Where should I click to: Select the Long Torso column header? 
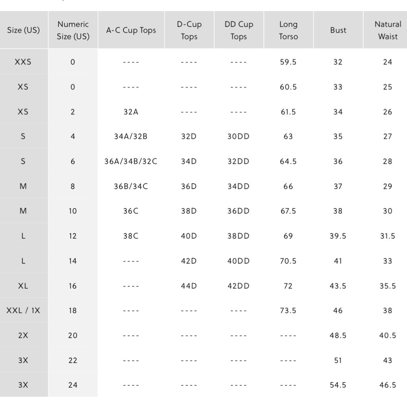tap(289, 30)
